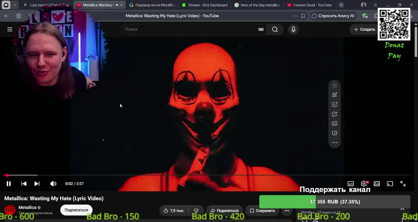418x222 pixels.
Task: Open address bar three-dots menu
Action: pos(296,16)
